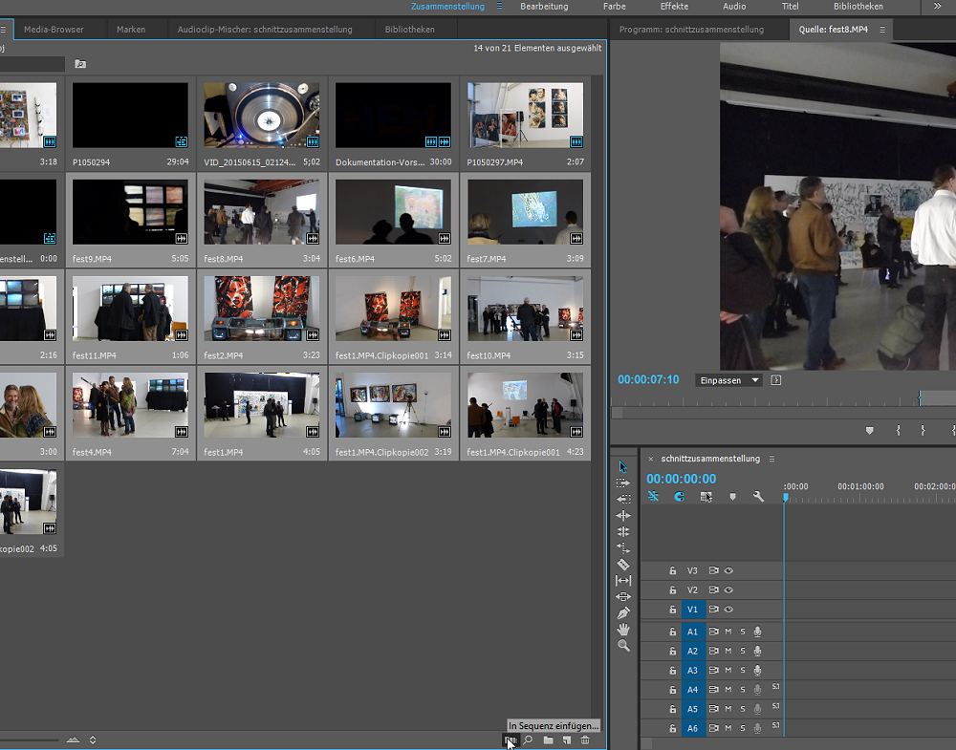The width and height of the screenshot is (956, 750).
Task: Select the Pen tool
Action: 623,613
